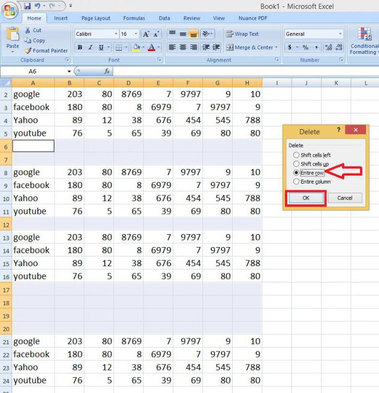Choose the 'Entire row' radio option
The width and height of the screenshot is (379, 393).
(x=296, y=173)
